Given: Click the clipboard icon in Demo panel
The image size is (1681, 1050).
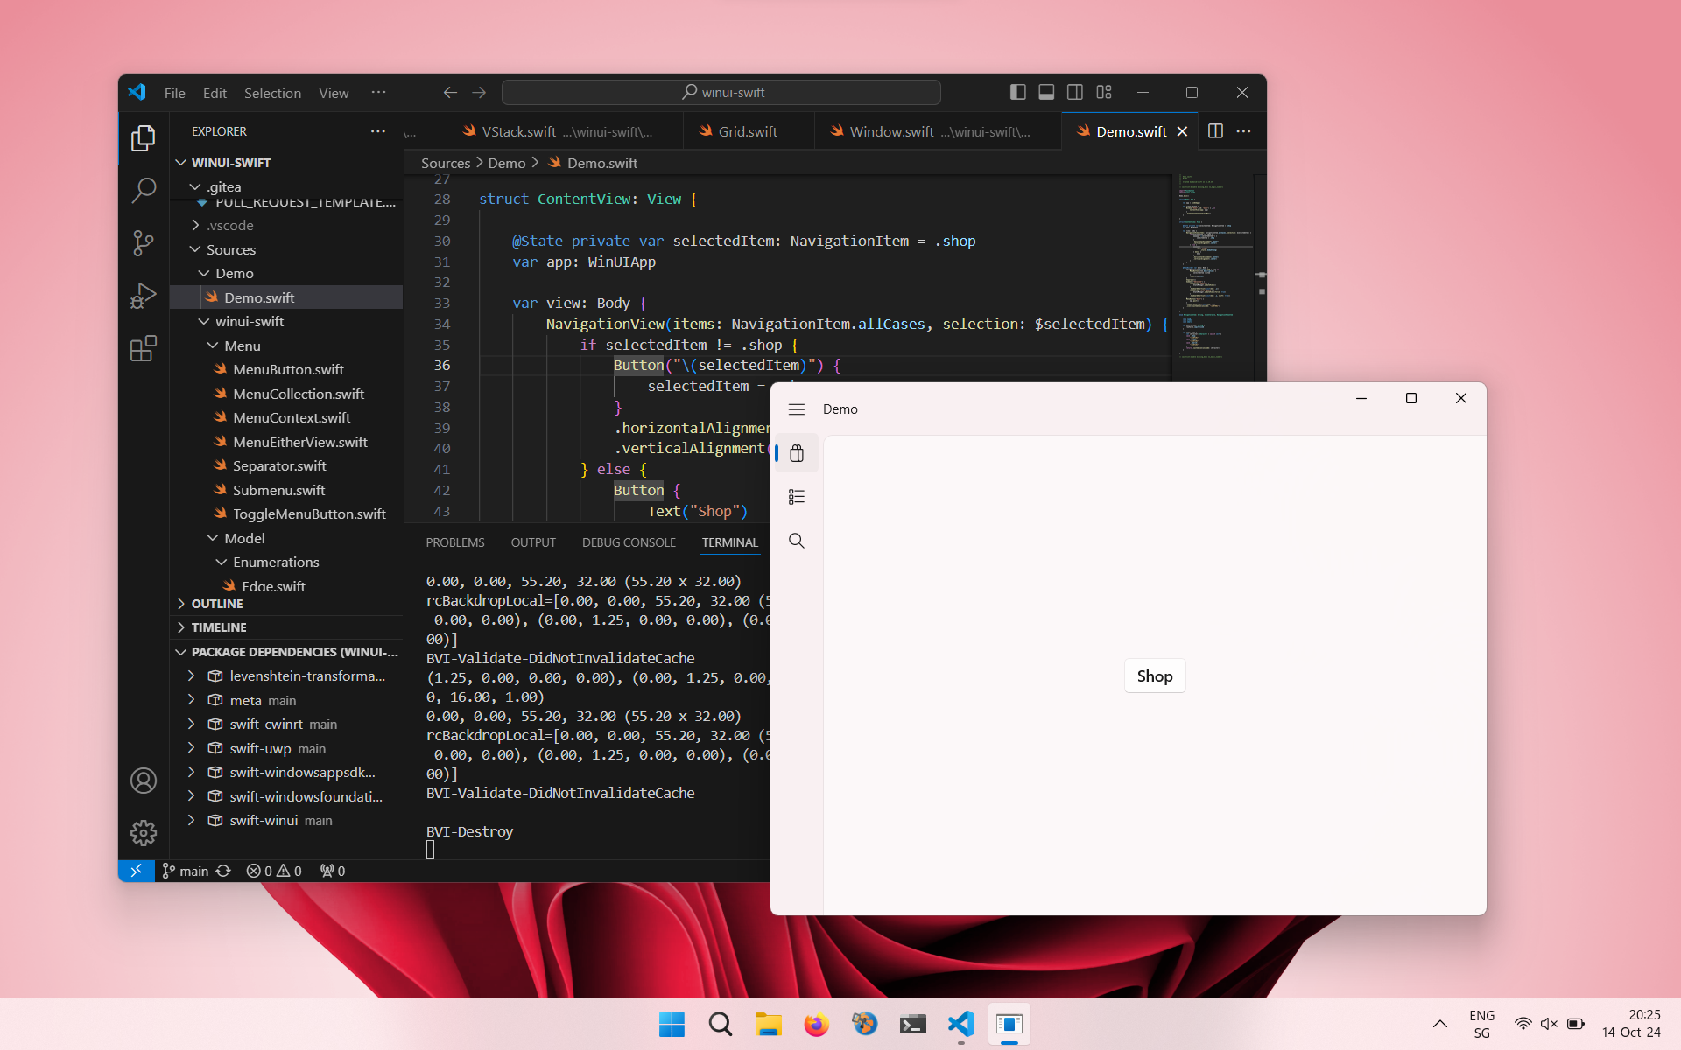Looking at the screenshot, I should pos(795,452).
